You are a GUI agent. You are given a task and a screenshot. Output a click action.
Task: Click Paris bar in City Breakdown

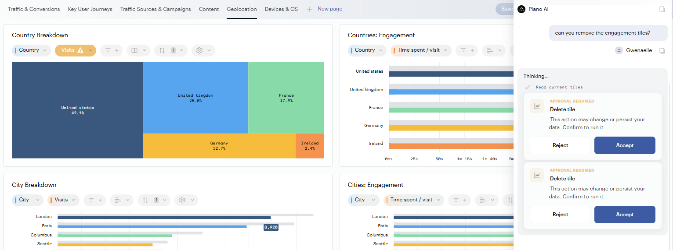pos(152,227)
